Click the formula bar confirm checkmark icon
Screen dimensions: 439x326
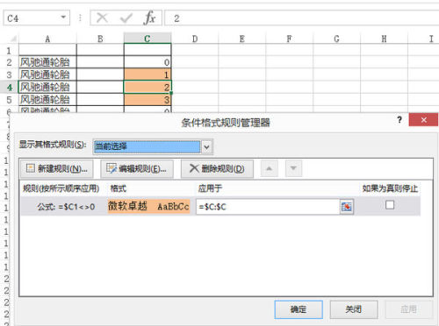pos(126,18)
